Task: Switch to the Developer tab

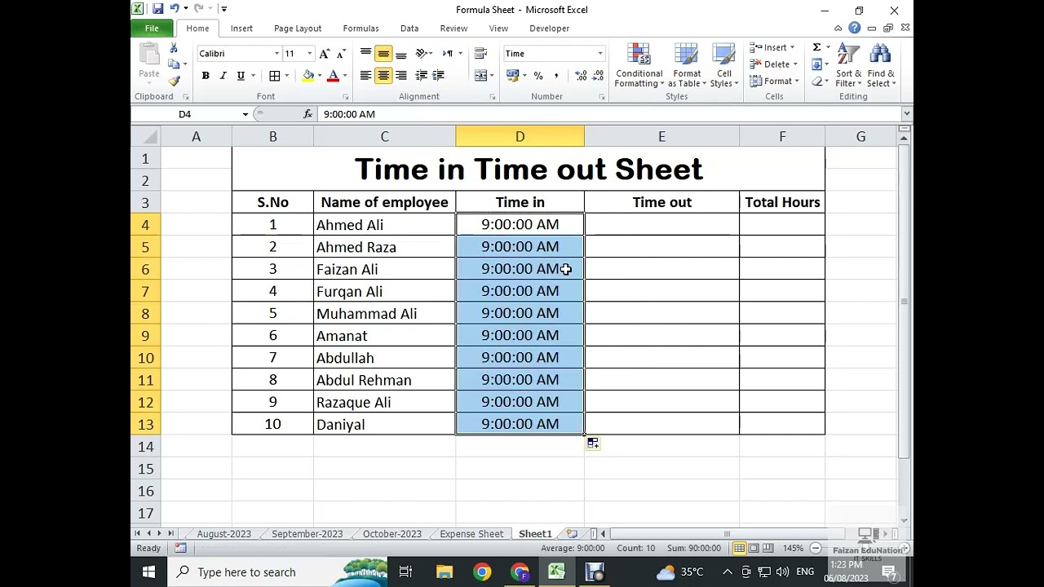Action: [x=550, y=29]
